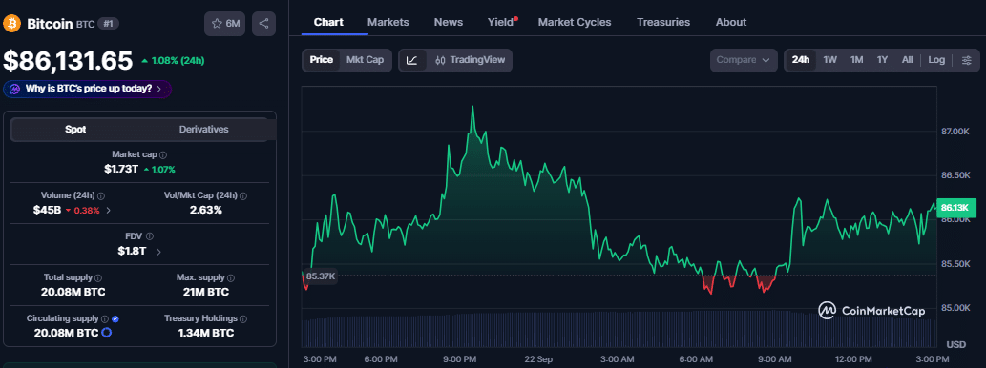Expand Volume (24h) details chevron

[x=108, y=211]
